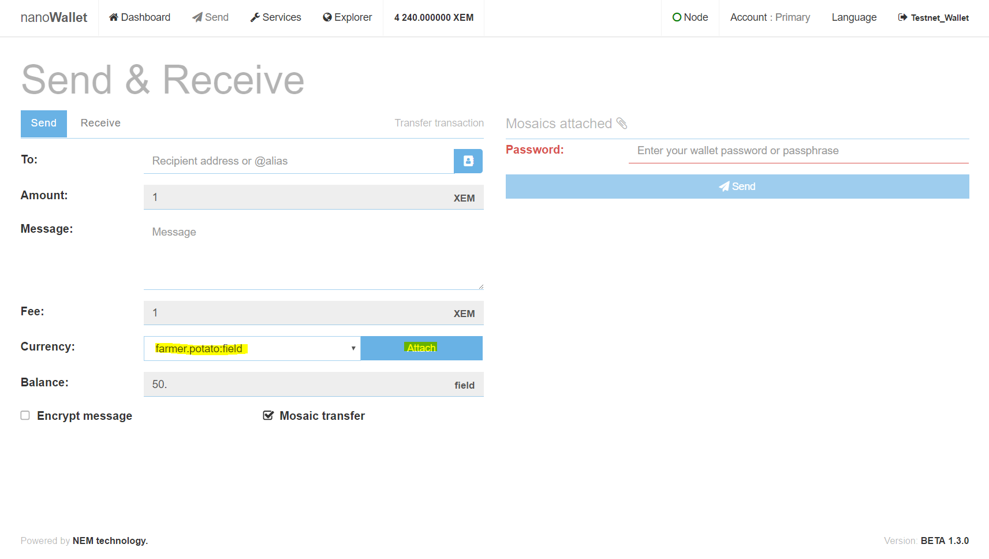The width and height of the screenshot is (989, 559).
Task: Click the paperclip icon beside Mosaics attached
Action: (x=622, y=123)
